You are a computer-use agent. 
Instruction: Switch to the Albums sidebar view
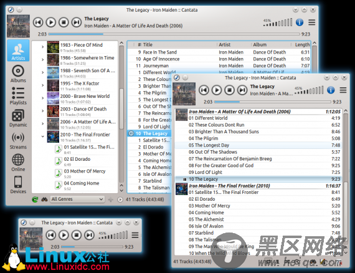pyautogui.click(x=18, y=74)
